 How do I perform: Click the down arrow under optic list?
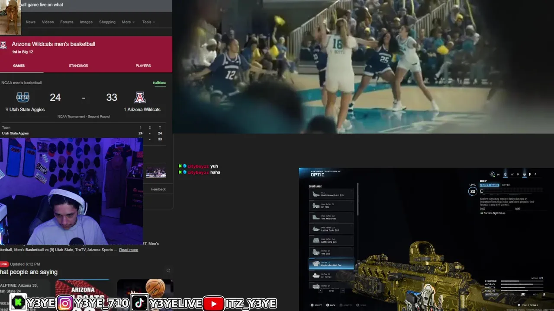(342, 291)
